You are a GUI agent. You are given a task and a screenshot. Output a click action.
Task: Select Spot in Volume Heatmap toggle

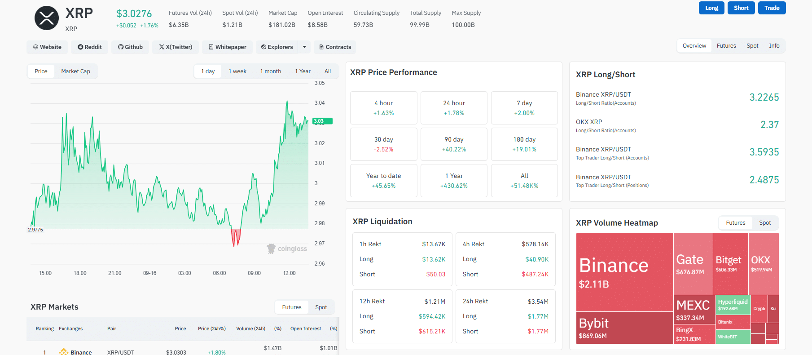point(765,223)
